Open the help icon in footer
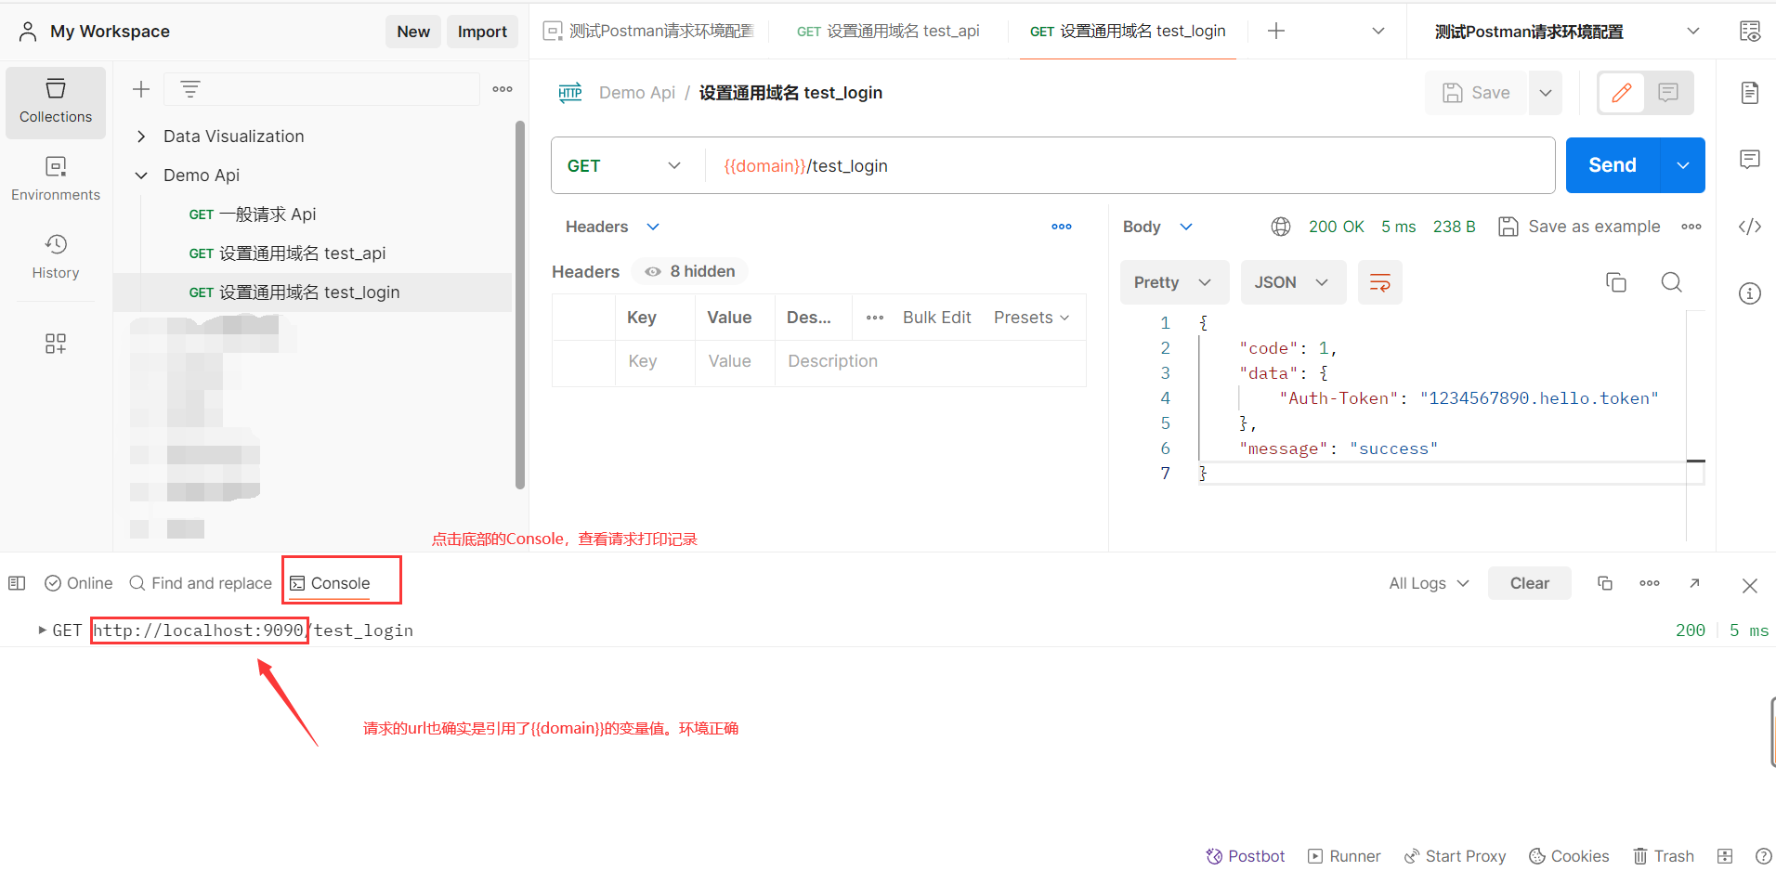1776x871 pixels. tap(1763, 856)
